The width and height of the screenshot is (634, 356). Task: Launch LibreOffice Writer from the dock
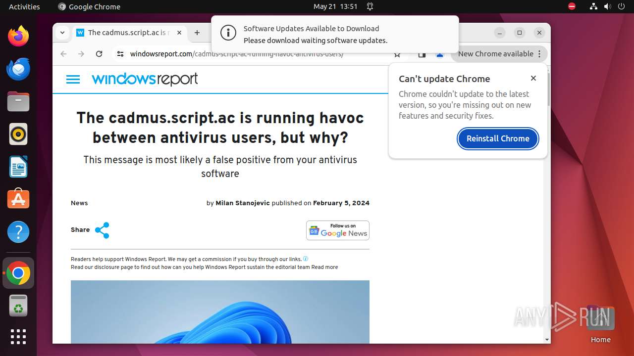18,167
